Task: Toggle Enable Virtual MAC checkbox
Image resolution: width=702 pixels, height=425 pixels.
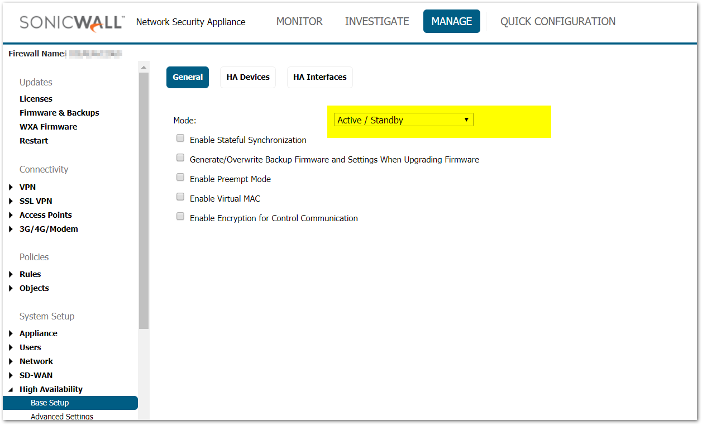Action: point(180,197)
